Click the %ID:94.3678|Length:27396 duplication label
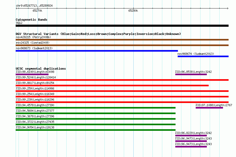236x157 pixels. pos(35,116)
